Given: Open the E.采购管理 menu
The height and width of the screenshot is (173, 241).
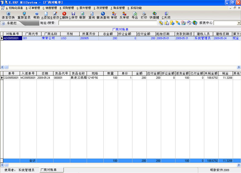Looking at the screenshot, I should 67,8.
